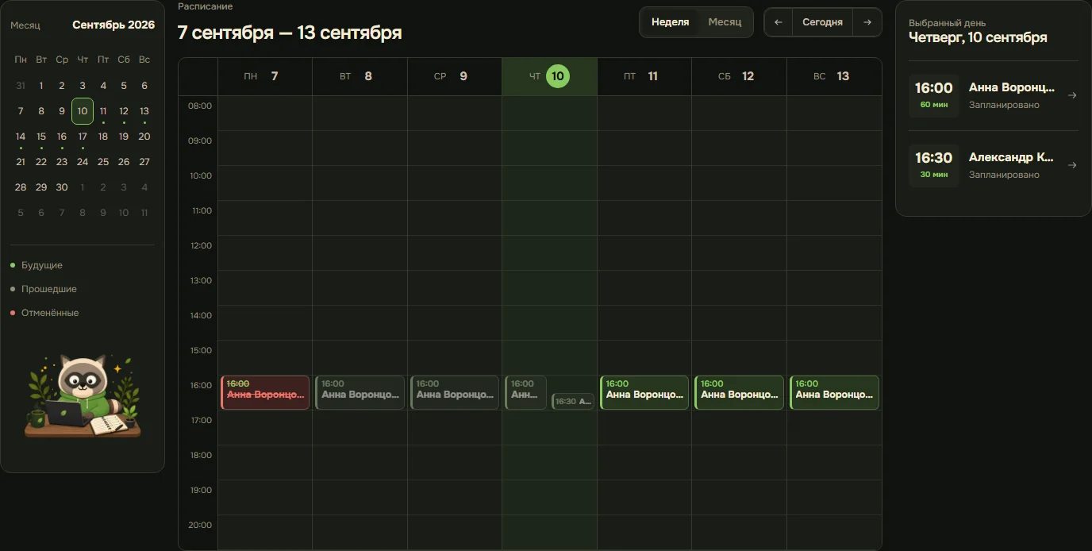Click the Отменённые legend entry
Image resolution: width=1092 pixels, height=551 pixels.
(x=44, y=313)
